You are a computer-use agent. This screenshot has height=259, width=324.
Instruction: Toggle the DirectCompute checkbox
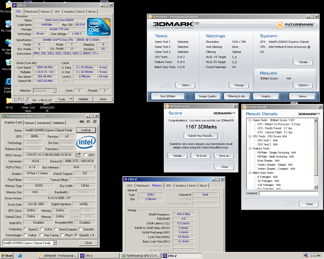click(x=56, y=229)
